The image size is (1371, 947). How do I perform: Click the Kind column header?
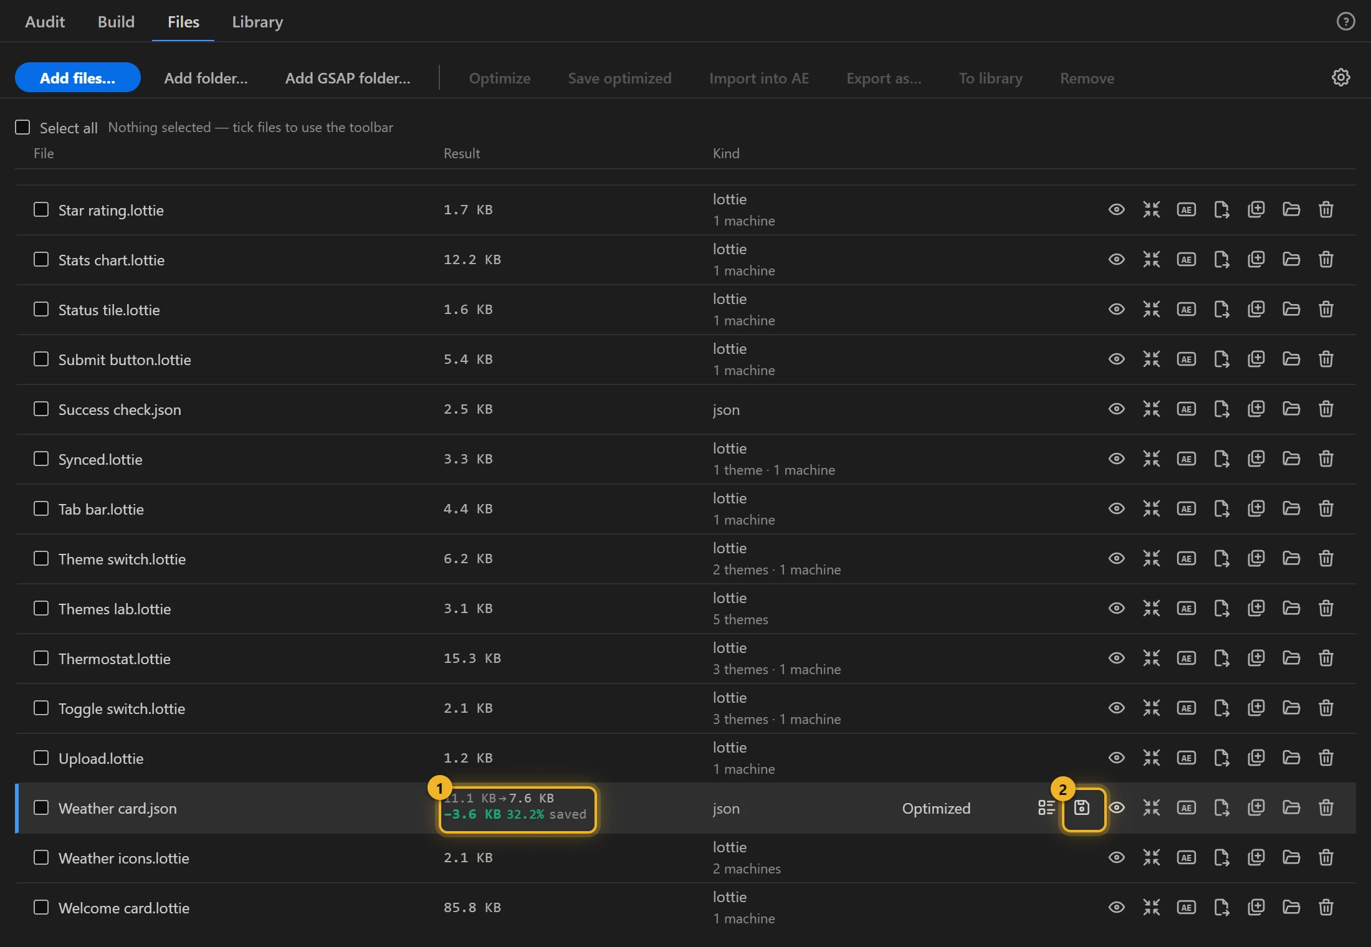tap(726, 154)
